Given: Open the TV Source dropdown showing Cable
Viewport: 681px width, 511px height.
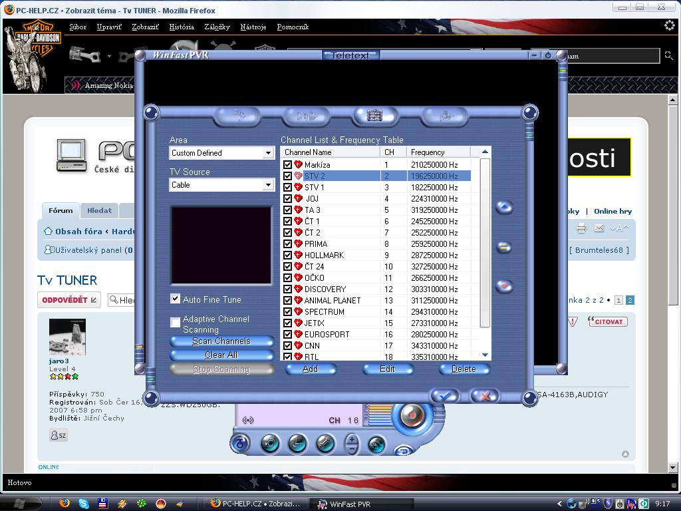Looking at the screenshot, I should [x=222, y=185].
